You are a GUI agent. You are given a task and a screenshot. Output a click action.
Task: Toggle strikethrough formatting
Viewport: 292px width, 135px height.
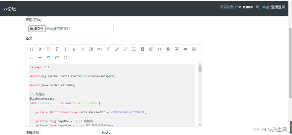(x=82, y=49)
